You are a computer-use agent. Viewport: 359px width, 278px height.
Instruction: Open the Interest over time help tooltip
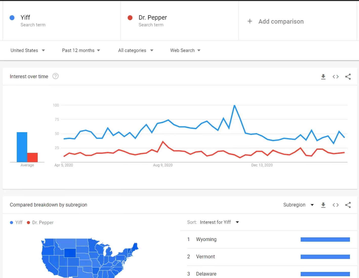(55, 76)
